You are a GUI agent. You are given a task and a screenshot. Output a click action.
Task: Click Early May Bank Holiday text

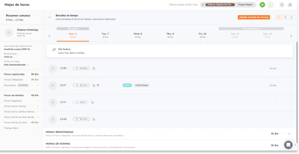point(71,53)
